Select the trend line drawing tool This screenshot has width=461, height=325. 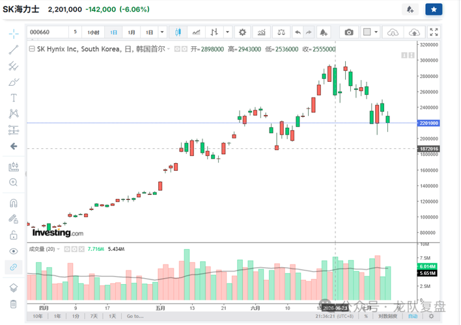point(14,49)
